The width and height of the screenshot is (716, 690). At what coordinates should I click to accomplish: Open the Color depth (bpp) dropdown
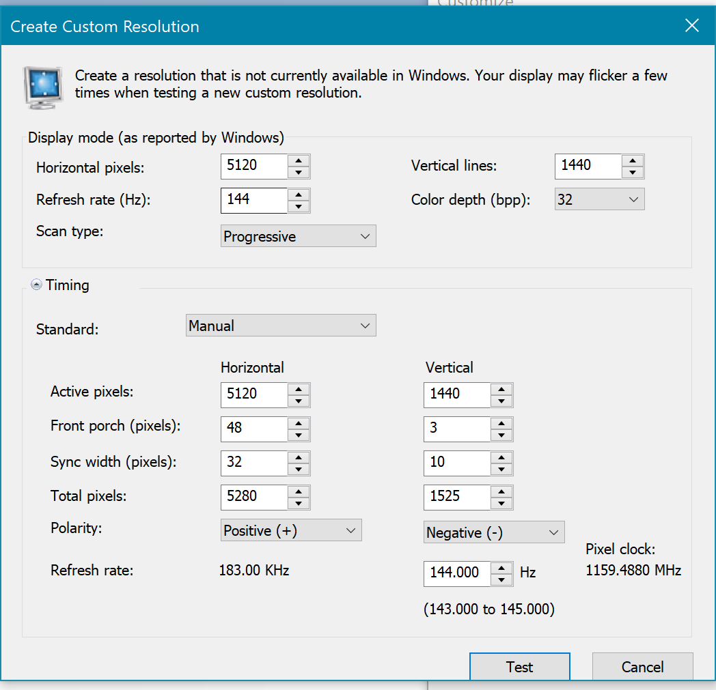(599, 199)
